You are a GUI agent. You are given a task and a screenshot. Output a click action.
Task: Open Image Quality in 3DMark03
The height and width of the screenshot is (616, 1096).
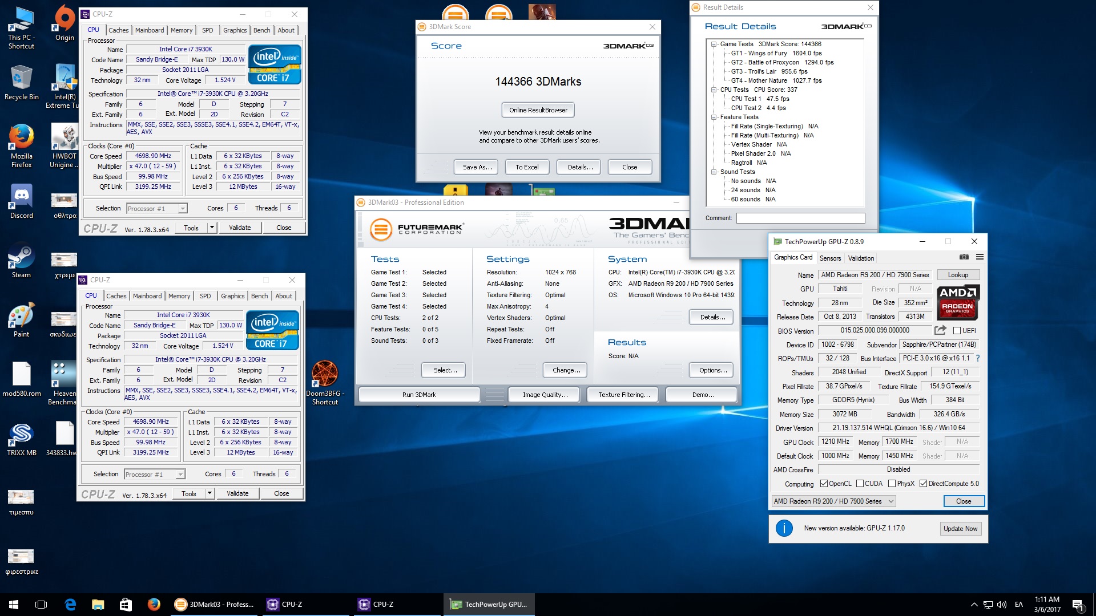(545, 395)
